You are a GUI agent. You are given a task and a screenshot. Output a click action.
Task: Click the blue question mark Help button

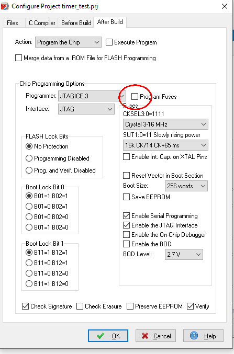(203, 336)
